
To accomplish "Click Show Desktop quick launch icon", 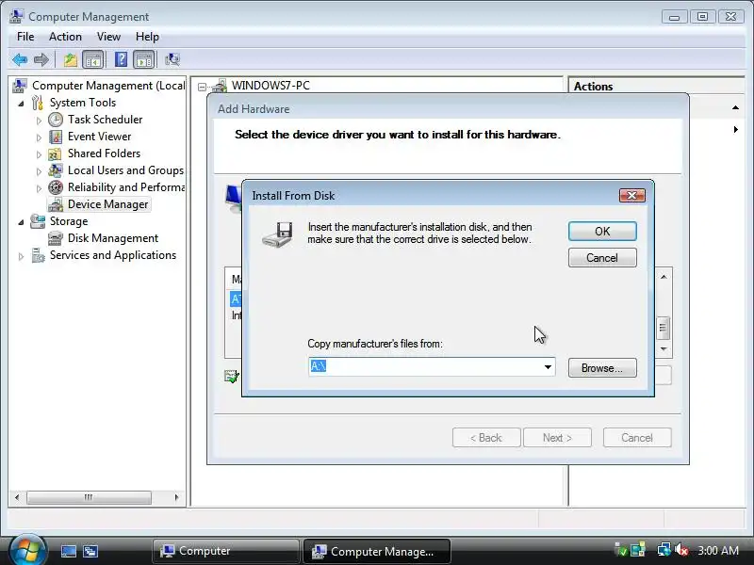I will (68, 551).
